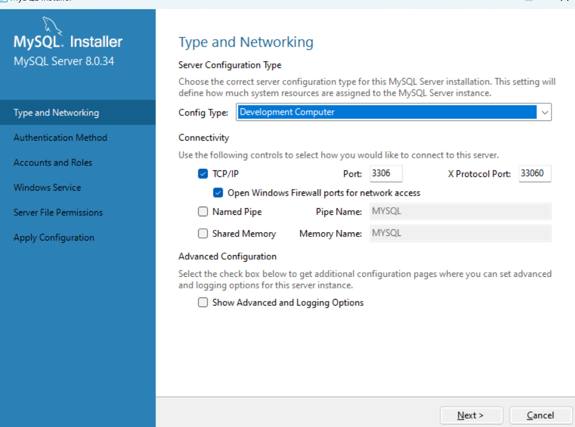Check Show Advanced and Logging Options

[203, 302]
